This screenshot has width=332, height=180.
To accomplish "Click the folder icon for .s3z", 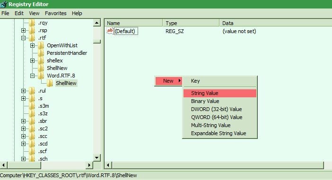I will [32, 113].
